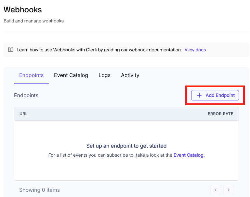Screen dimensions: 250x197
Task: Switch to the Logs tab
Action: [104, 75]
